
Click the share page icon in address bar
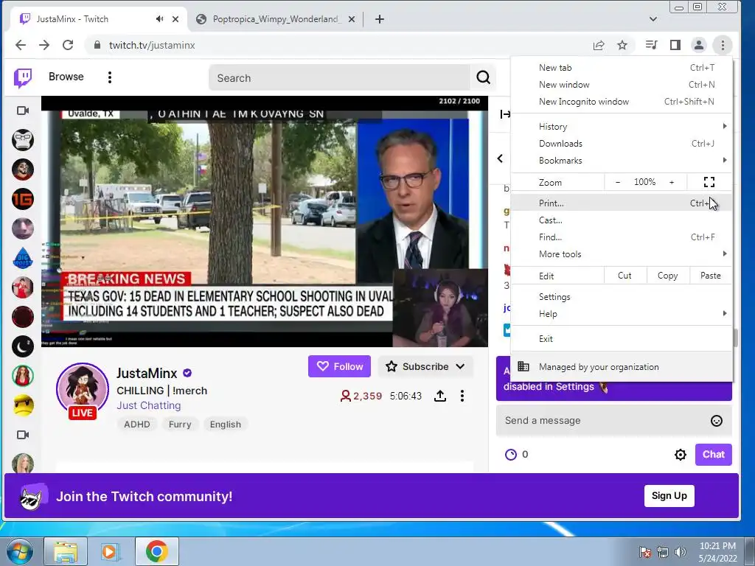pos(599,45)
